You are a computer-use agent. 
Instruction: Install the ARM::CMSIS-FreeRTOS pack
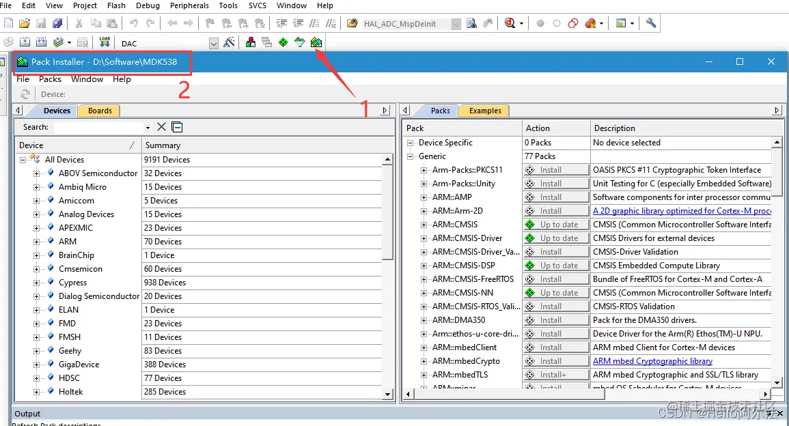pos(556,279)
